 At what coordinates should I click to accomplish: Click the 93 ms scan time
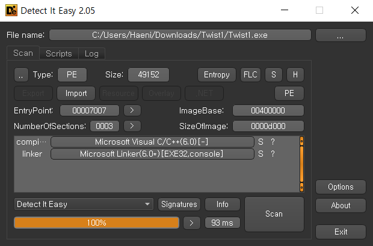223,223
